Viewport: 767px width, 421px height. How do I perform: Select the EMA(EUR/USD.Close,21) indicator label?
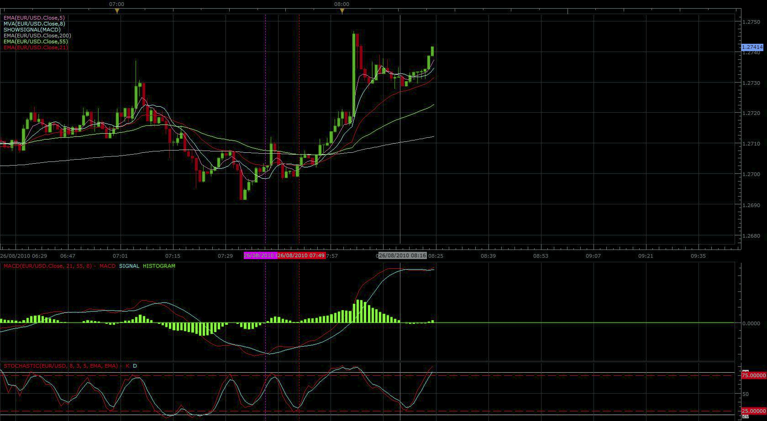[x=36, y=47]
